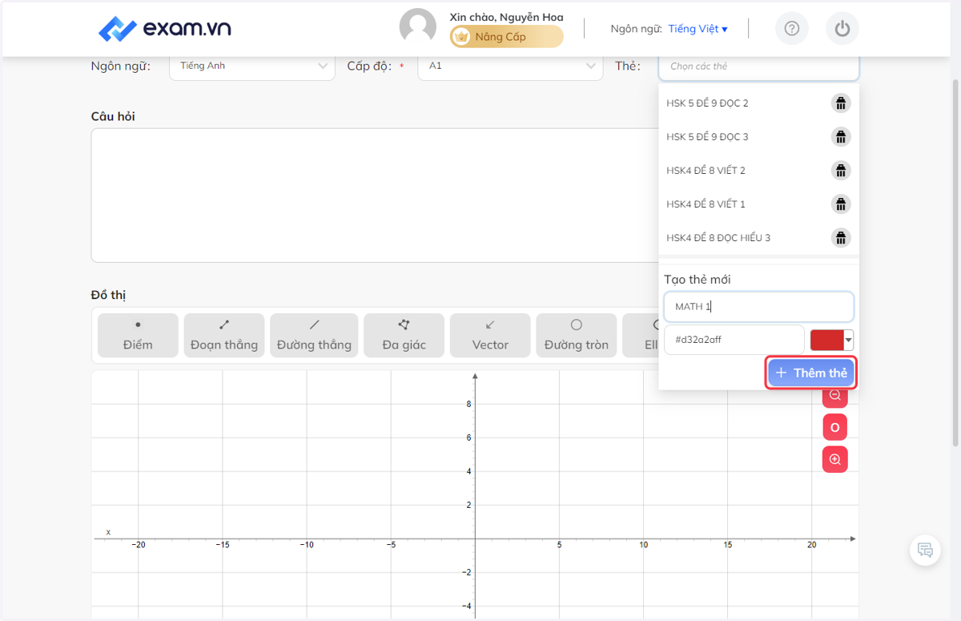This screenshot has height=621, width=961.
Task: Select the Đường thẳng line tool
Action: point(314,335)
